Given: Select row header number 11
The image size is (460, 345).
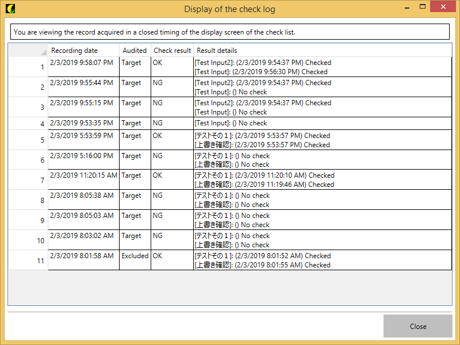Looking at the screenshot, I should point(28,260).
